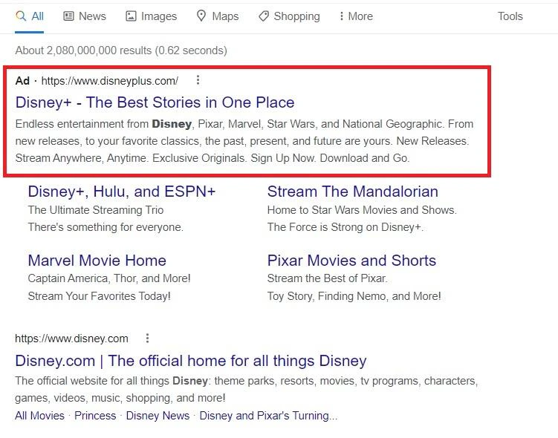
Task: Open the Disney+ Best Stories in One Place ad
Action: coord(155,102)
